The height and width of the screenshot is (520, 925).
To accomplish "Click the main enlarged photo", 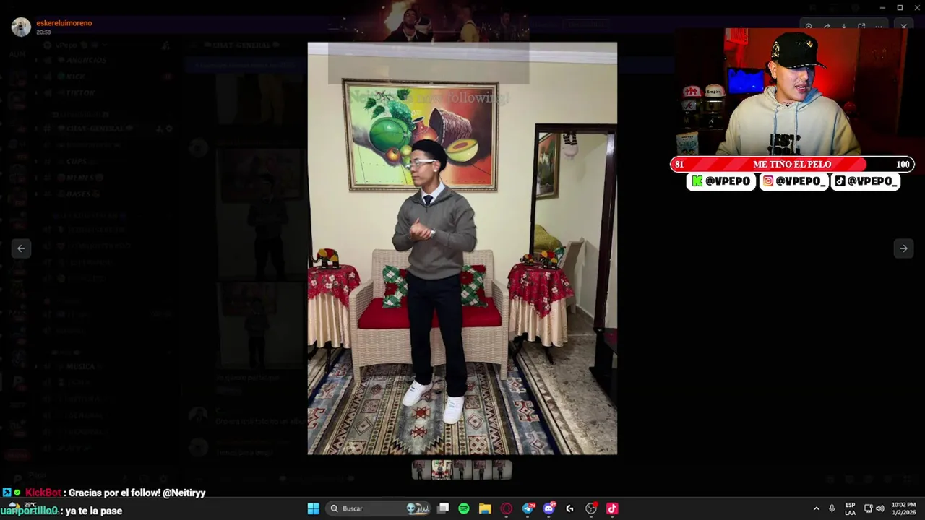I will [462, 248].
